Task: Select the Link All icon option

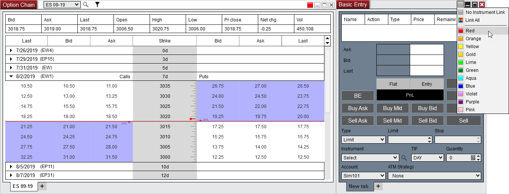Action: 461,20
